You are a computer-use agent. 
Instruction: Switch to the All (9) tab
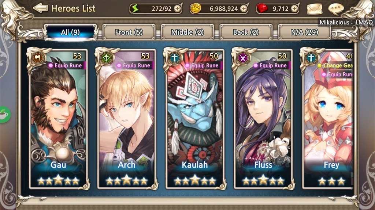click(70, 32)
